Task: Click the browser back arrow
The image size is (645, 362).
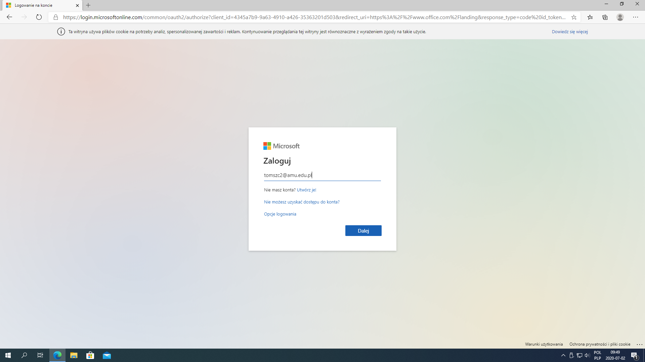Action: [x=9, y=17]
